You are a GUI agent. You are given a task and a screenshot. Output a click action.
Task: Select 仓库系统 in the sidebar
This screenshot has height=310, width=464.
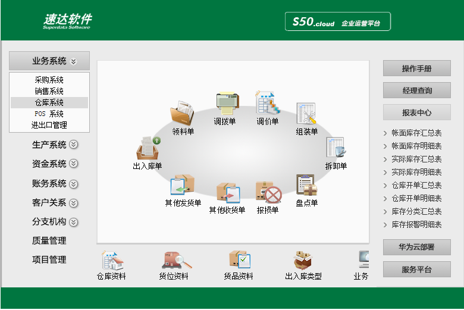click(x=49, y=102)
